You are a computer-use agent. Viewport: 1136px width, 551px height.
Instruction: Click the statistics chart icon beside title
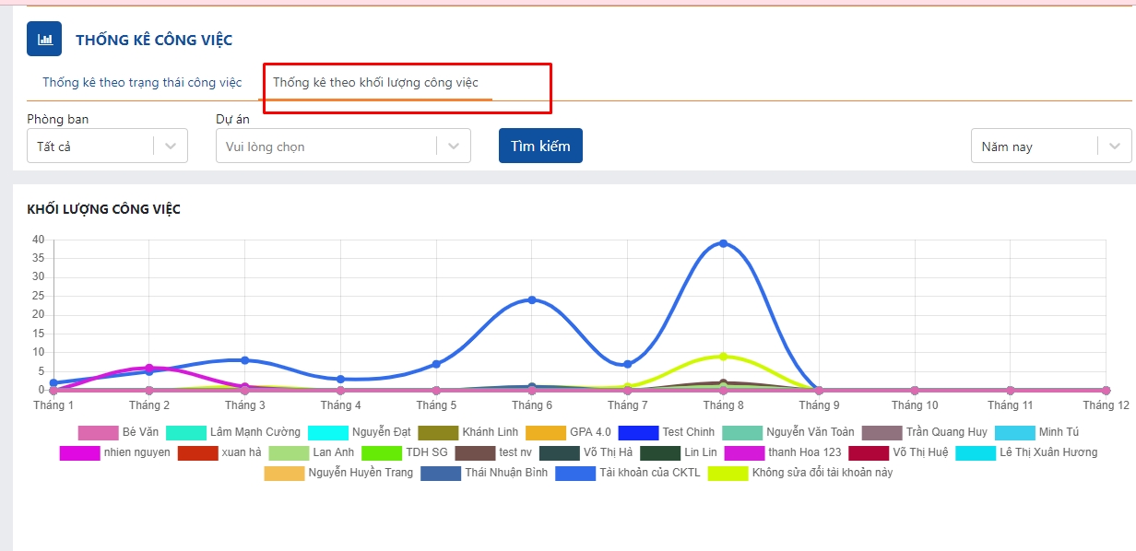(44, 39)
